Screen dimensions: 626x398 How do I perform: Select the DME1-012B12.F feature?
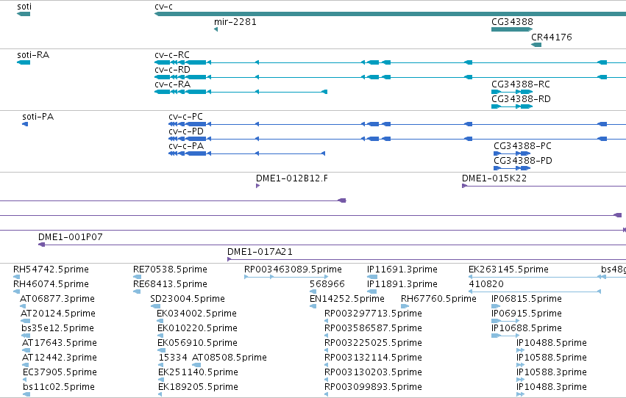[x=258, y=186]
